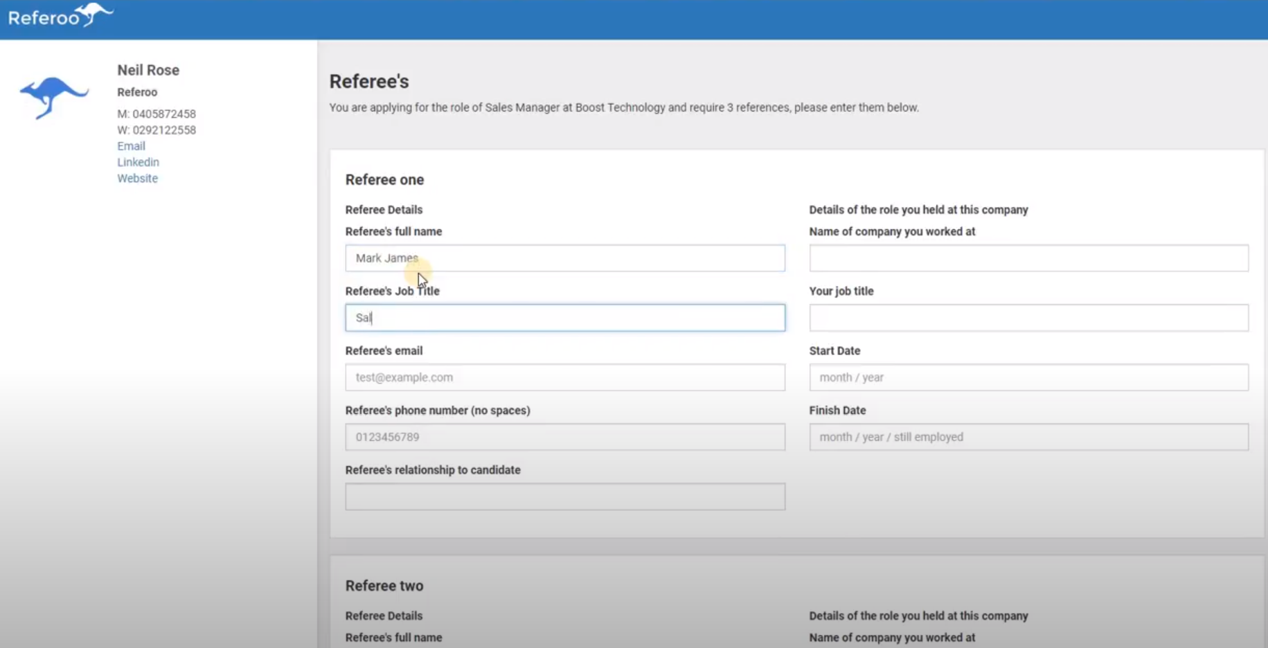Click the Neil Rose contact name
The image size is (1268, 648).
tap(148, 70)
